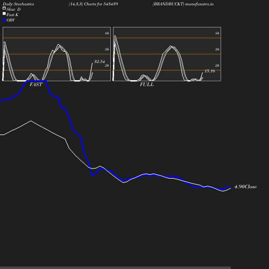Click the FAST chart label

point(36,84)
